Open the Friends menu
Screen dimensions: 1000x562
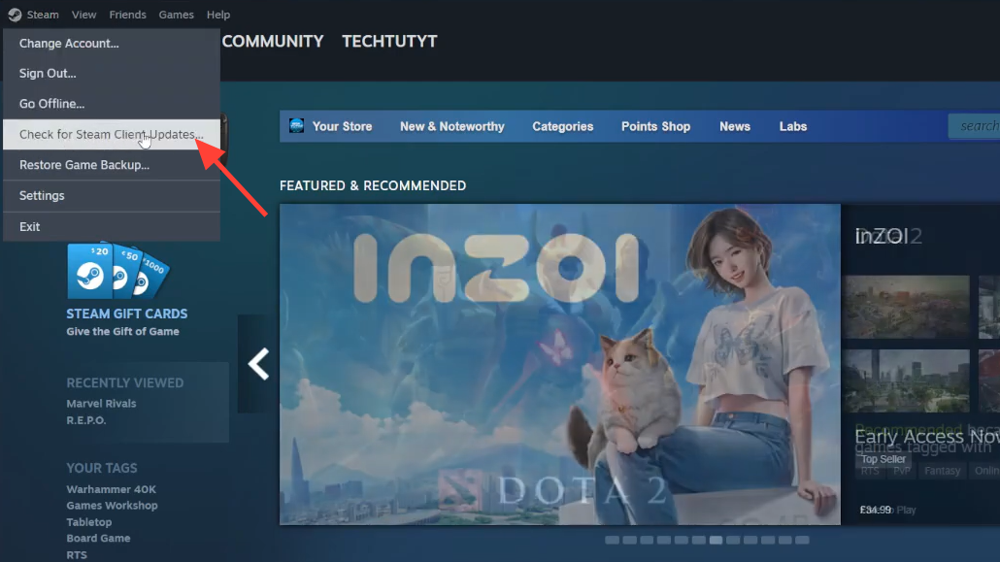point(127,14)
